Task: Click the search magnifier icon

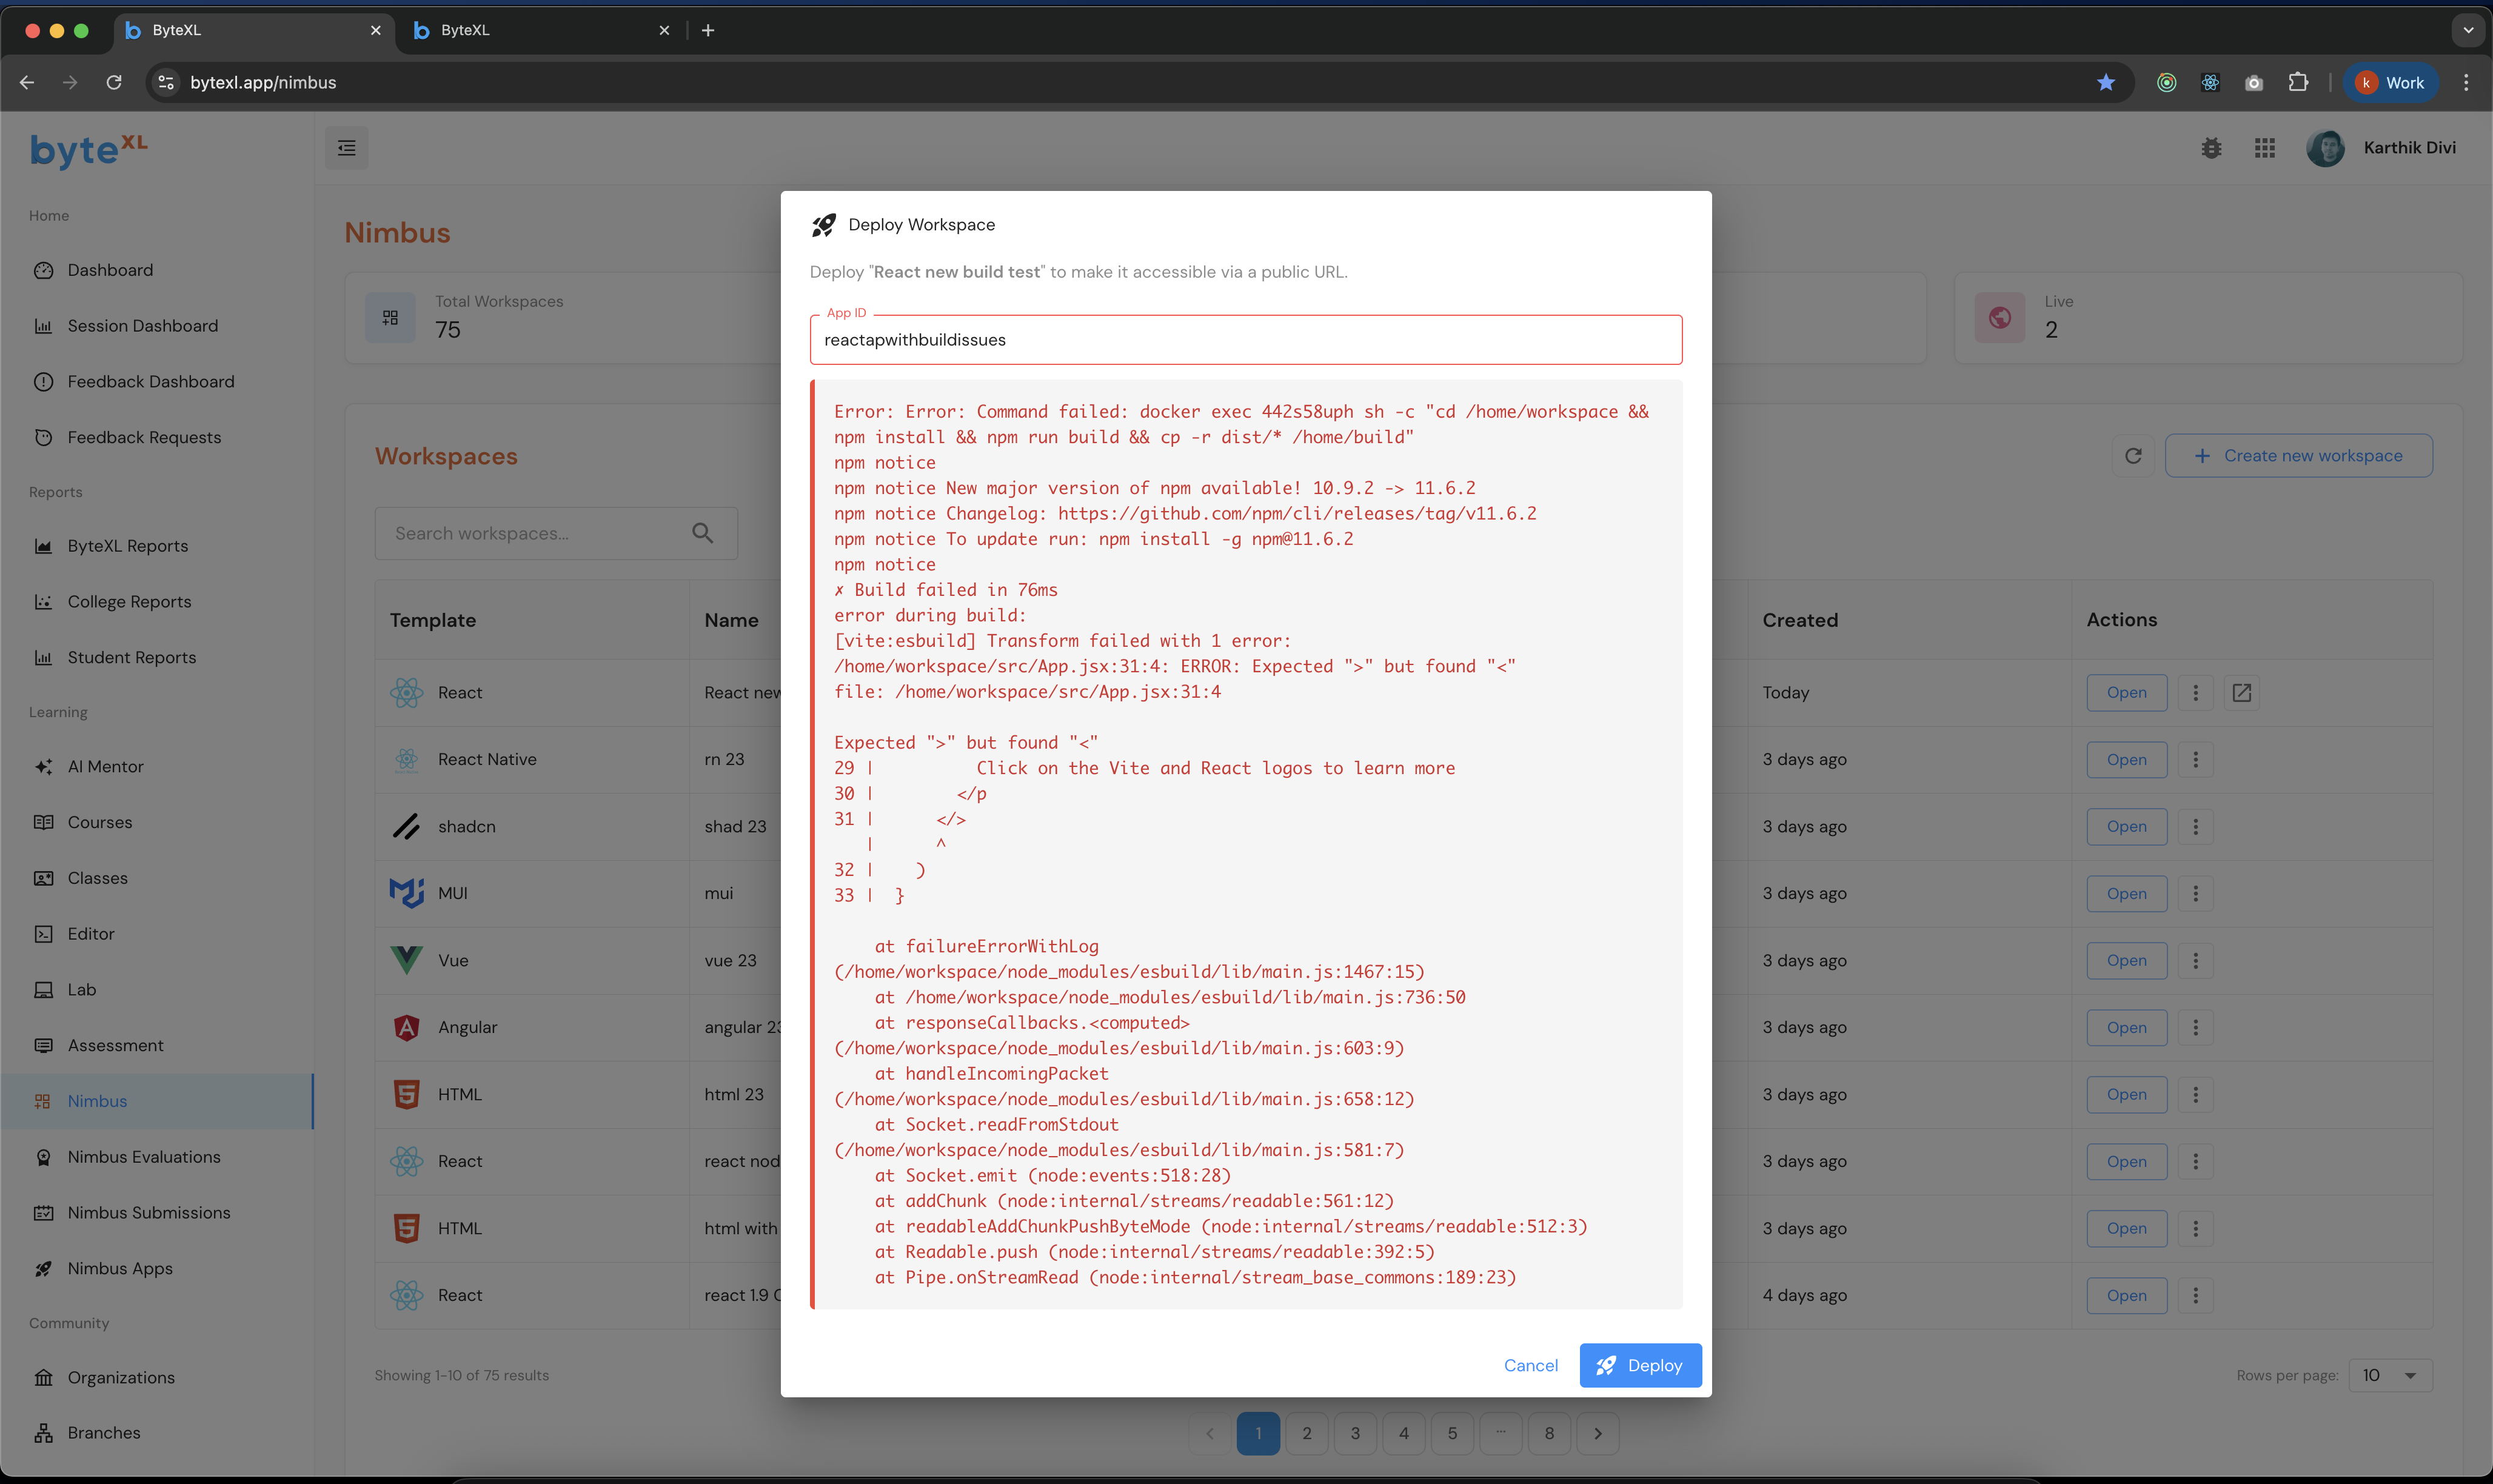Action: click(x=703, y=534)
